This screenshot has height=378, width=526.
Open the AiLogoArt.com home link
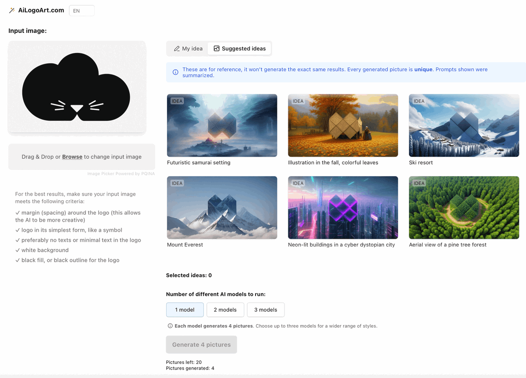tap(41, 10)
